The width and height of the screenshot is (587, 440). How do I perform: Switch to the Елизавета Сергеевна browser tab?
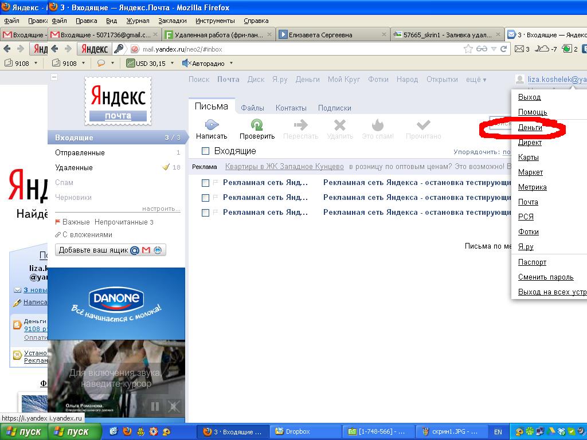[x=333, y=34]
